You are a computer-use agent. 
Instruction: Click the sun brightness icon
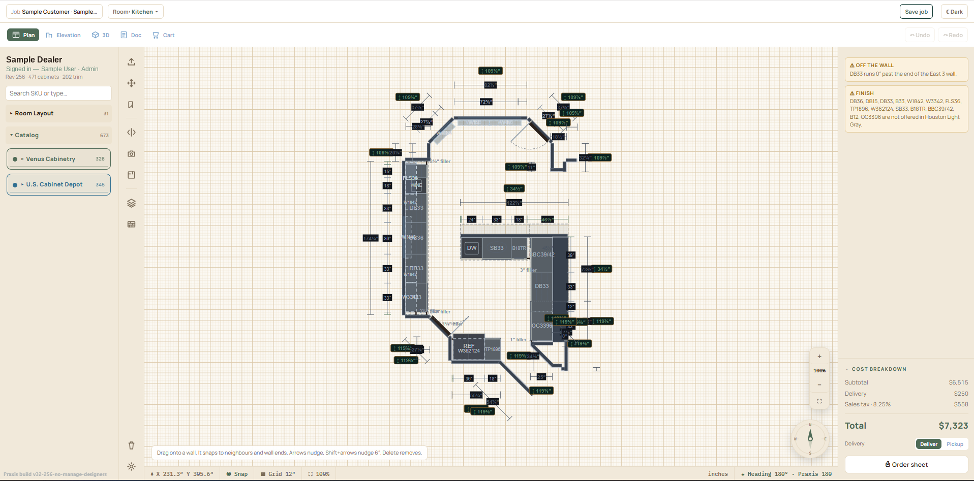coord(131,466)
